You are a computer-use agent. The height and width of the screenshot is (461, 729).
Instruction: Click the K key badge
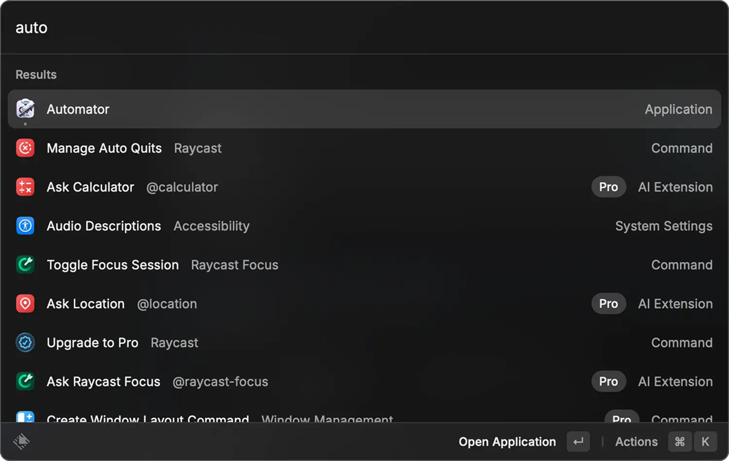[x=705, y=442]
